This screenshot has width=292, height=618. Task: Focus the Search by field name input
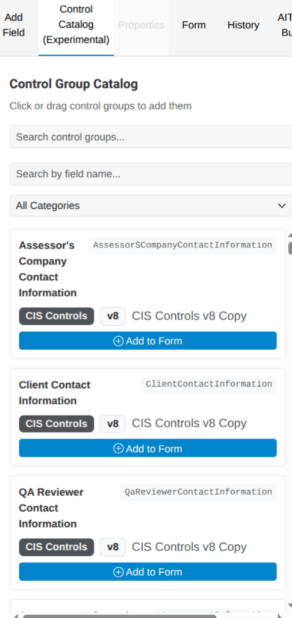[x=151, y=174]
